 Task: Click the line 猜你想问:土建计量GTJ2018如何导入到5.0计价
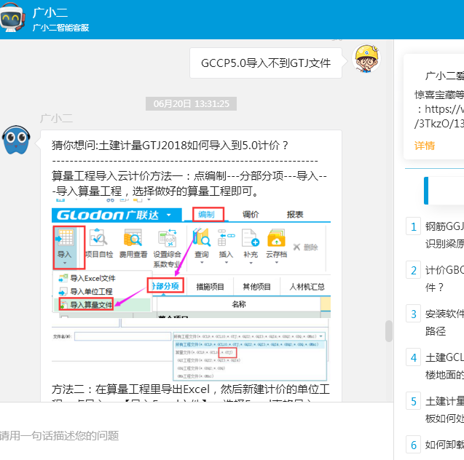point(170,146)
